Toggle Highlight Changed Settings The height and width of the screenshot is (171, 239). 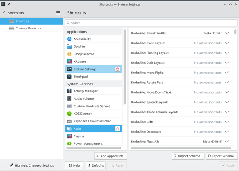(x=31, y=165)
